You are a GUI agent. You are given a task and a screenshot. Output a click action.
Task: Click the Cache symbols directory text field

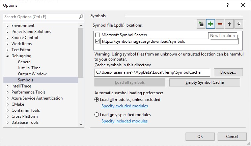pyautogui.click(x=152, y=72)
